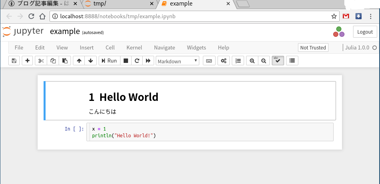Open the File menu
The height and width of the screenshot is (184, 380).
point(19,47)
